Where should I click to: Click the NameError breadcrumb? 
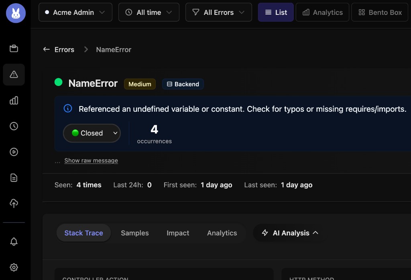point(114,49)
